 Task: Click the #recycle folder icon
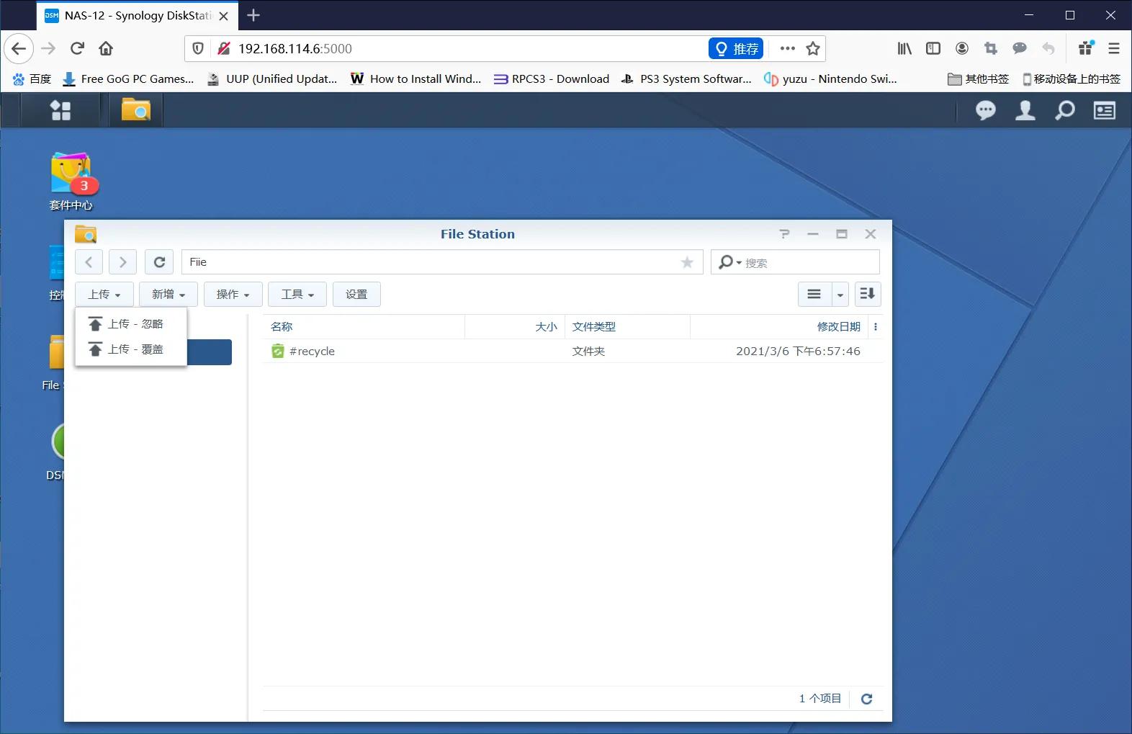(277, 352)
